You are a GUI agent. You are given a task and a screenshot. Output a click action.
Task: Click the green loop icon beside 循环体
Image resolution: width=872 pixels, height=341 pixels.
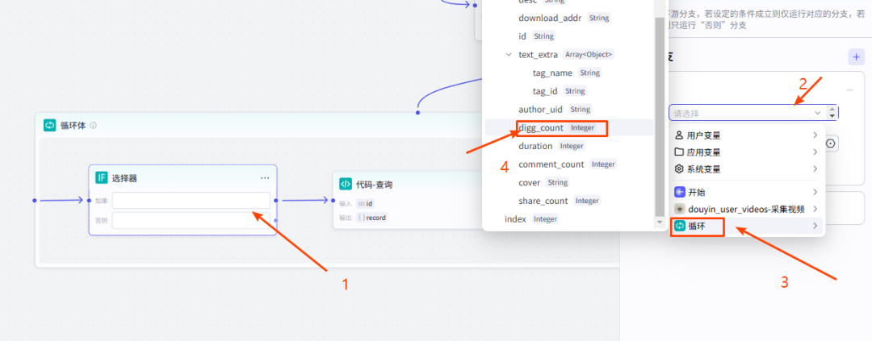point(50,125)
